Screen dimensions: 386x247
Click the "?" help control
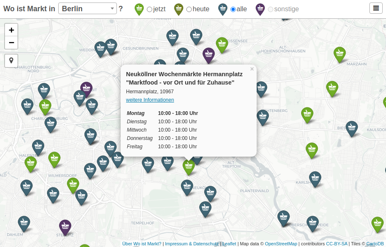coord(120,8)
